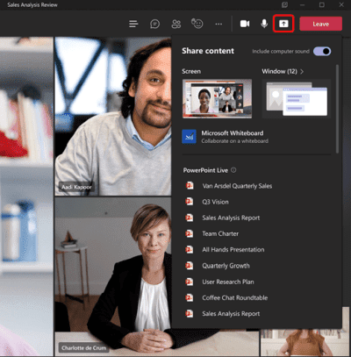Click PowerPoint icon beside User Research Plan
Image resolution: width=351 pixels, height=357 pixels.
pyautogui.click(x=190, y=282)
